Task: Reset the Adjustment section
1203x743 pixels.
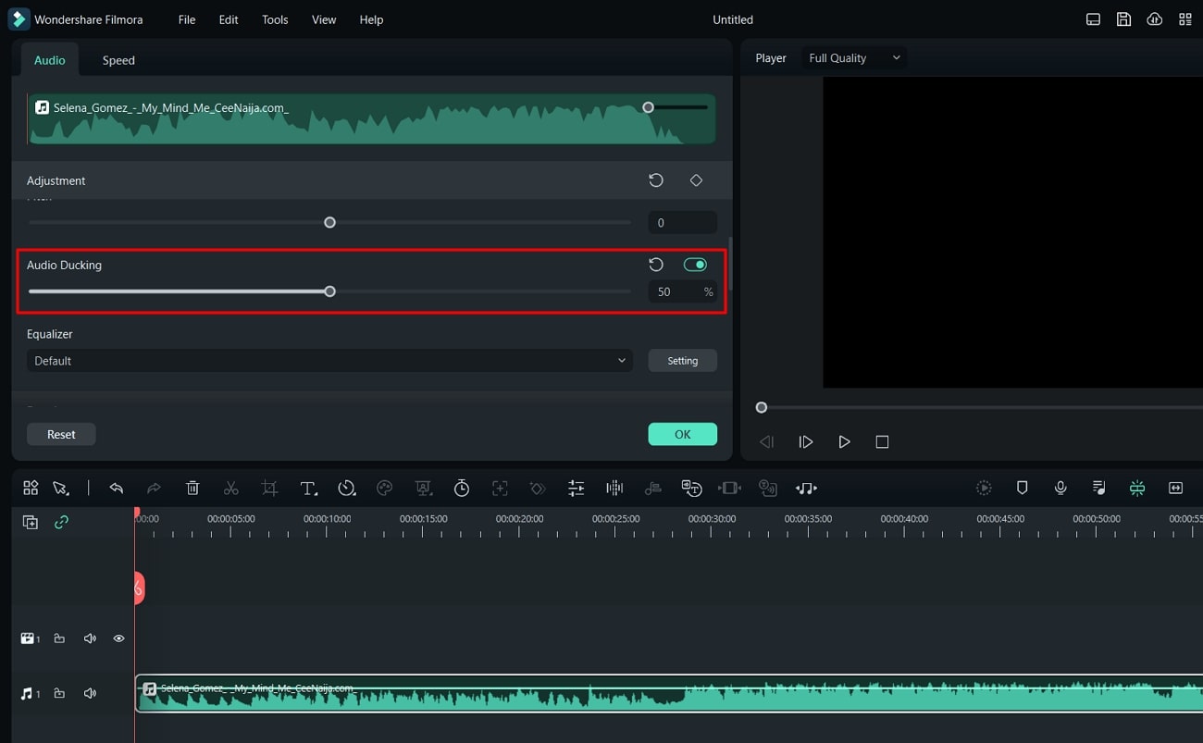Action: tap(656, 180)
